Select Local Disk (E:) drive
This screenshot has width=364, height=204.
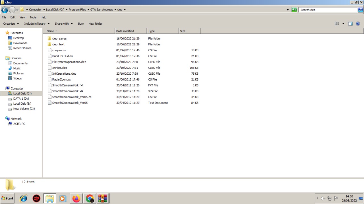tap(22, 104)
